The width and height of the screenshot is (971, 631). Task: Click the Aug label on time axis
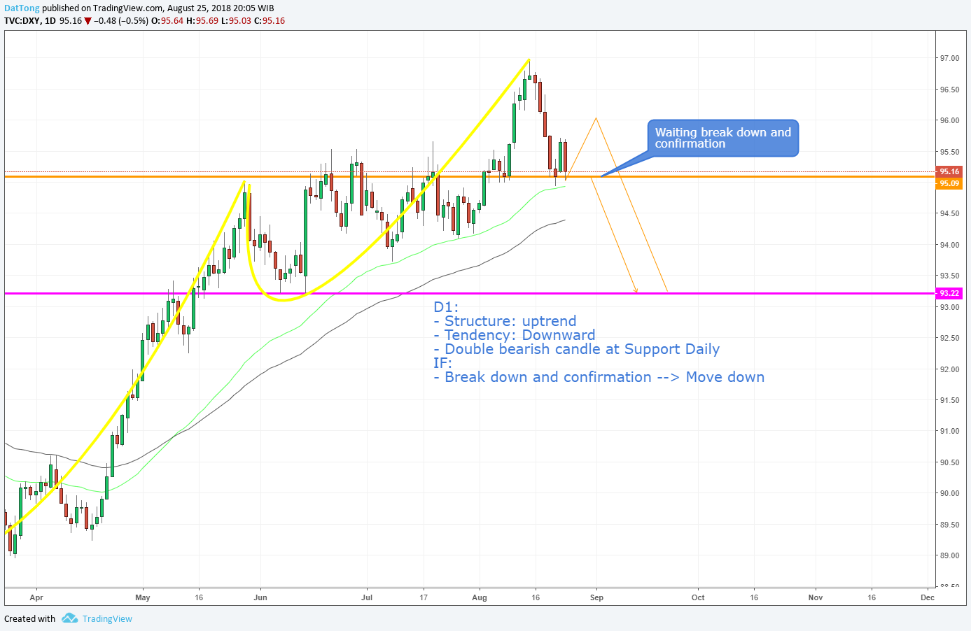(x=480, y=597)
